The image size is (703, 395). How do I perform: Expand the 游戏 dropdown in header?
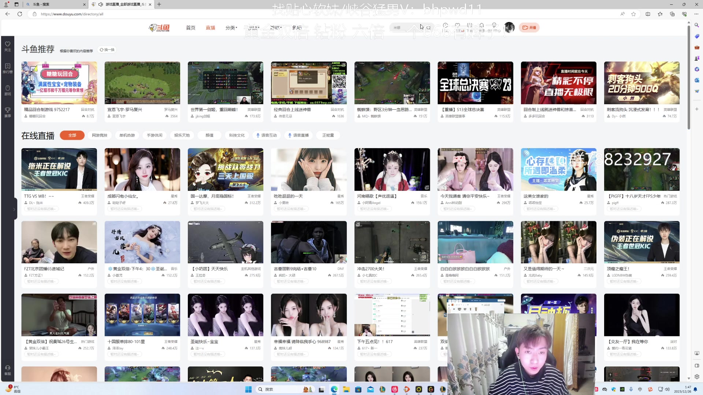click(276, 28)
